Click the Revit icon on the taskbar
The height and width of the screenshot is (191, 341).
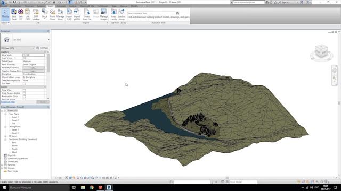[109, 187]
